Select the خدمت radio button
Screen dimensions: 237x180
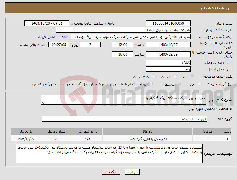(x=175, y=76)
